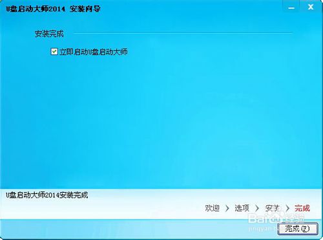Viewport: 323px width, 240px height.
Task: Uncheck 立即启动U盘启动大师 checkbox
Action: pyautogui.click(x=54, y=52)
